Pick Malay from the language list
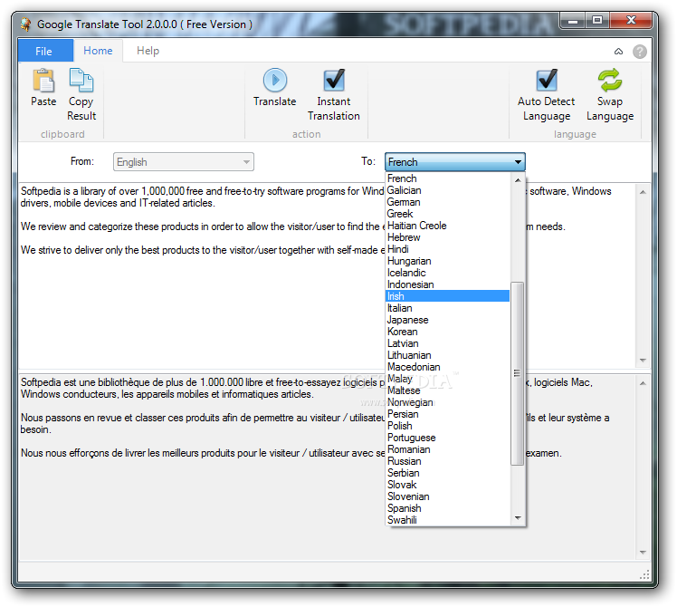This screenshot has width=677, height=607. [x=447, y=379]
